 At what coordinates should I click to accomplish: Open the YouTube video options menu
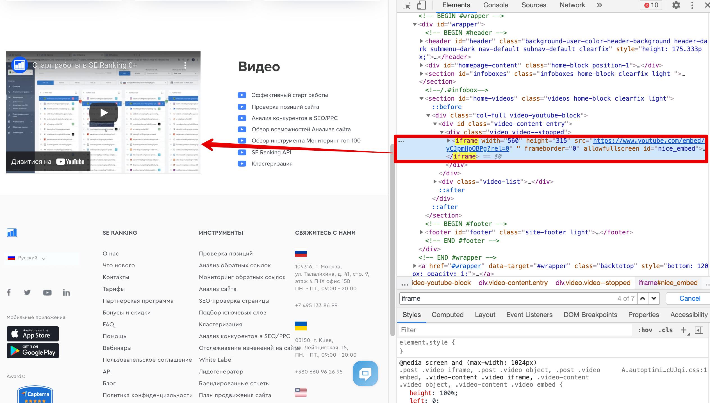pos(185,65)
